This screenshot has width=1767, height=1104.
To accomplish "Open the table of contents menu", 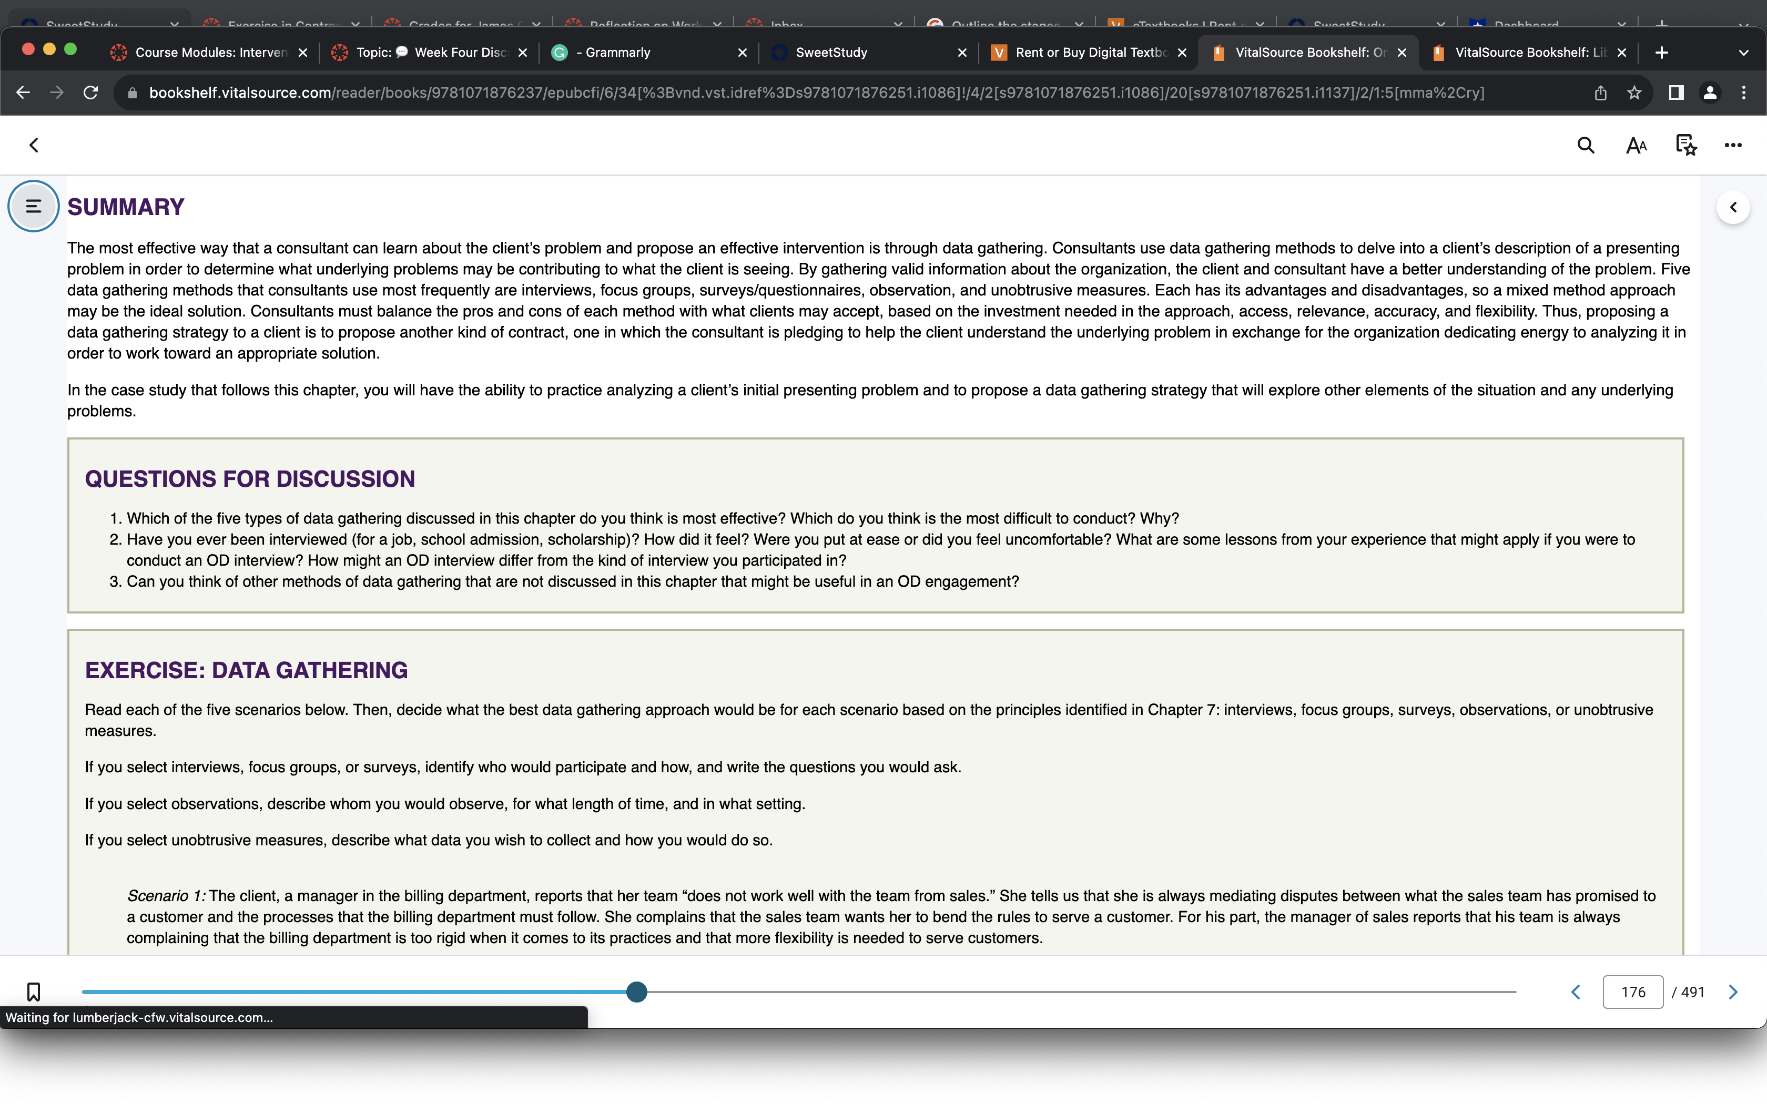I will [x=33, y=207].
